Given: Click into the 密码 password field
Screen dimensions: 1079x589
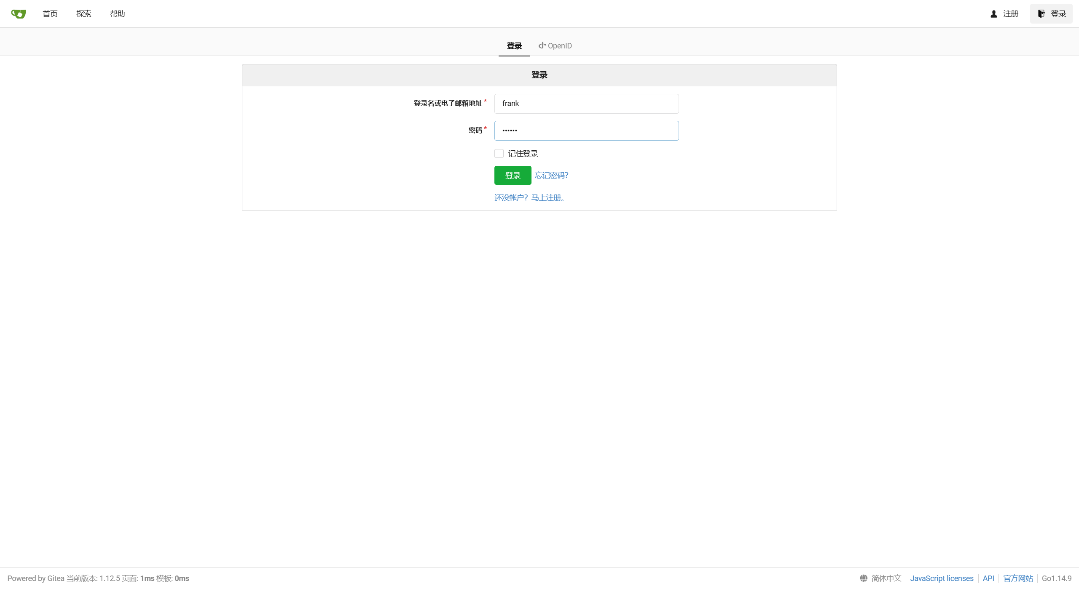Looking at the screenshot, I should point(586,131).
